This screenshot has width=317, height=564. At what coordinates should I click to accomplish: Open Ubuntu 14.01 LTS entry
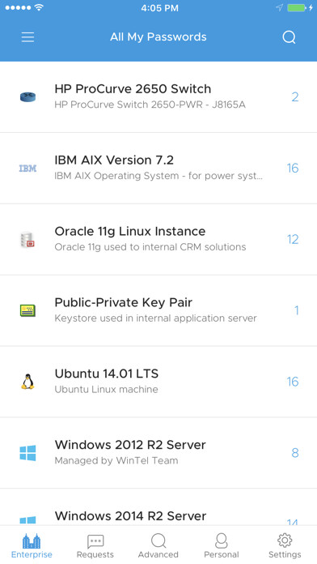coord(158,382)
